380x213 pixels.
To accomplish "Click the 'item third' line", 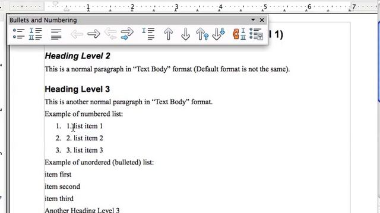I will pos(59,199).
